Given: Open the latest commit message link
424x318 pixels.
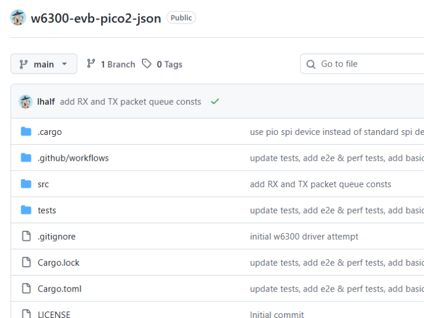Looking at the screenshot, I should pyautogui.click(x=130, y=102).
